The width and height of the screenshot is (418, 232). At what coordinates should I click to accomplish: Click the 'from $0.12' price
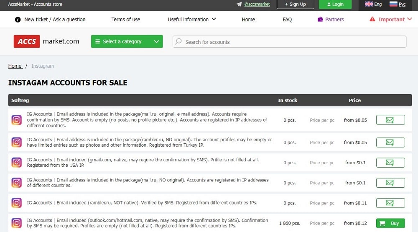355,223
